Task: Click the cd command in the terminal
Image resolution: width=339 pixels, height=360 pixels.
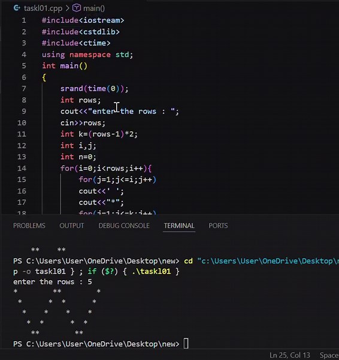Action: [x=188, y=261]
